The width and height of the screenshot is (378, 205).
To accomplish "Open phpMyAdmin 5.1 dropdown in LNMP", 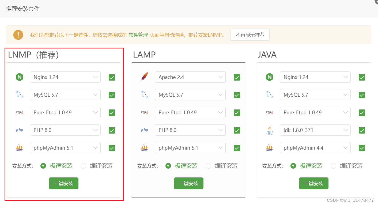I will (x=65, y=148).
